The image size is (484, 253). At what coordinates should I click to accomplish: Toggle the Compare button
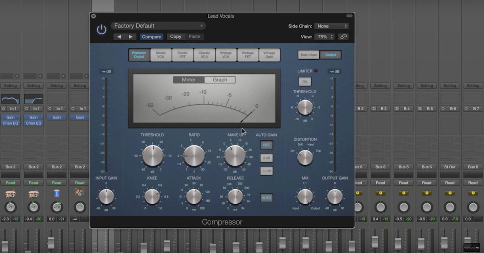click(x=151, y=37)
